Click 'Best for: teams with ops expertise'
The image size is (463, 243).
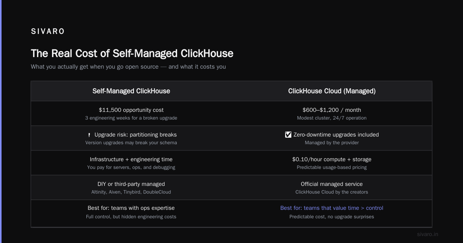click(131, 208)
